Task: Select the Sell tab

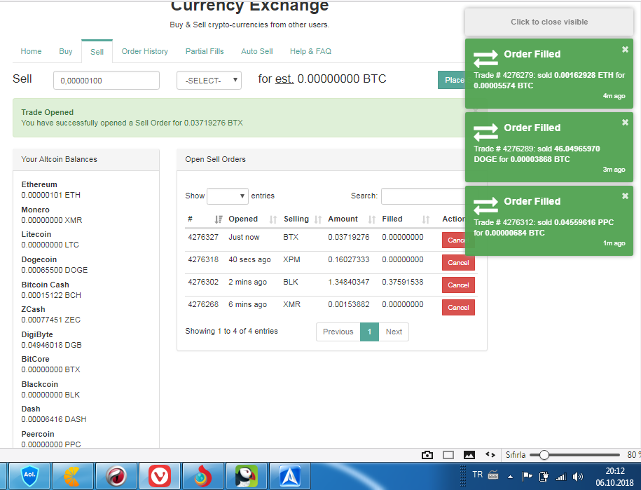Action: (x=97, y=52)
